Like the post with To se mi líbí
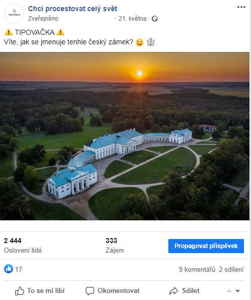The image size is (251, 300). [x=40, y=291]
